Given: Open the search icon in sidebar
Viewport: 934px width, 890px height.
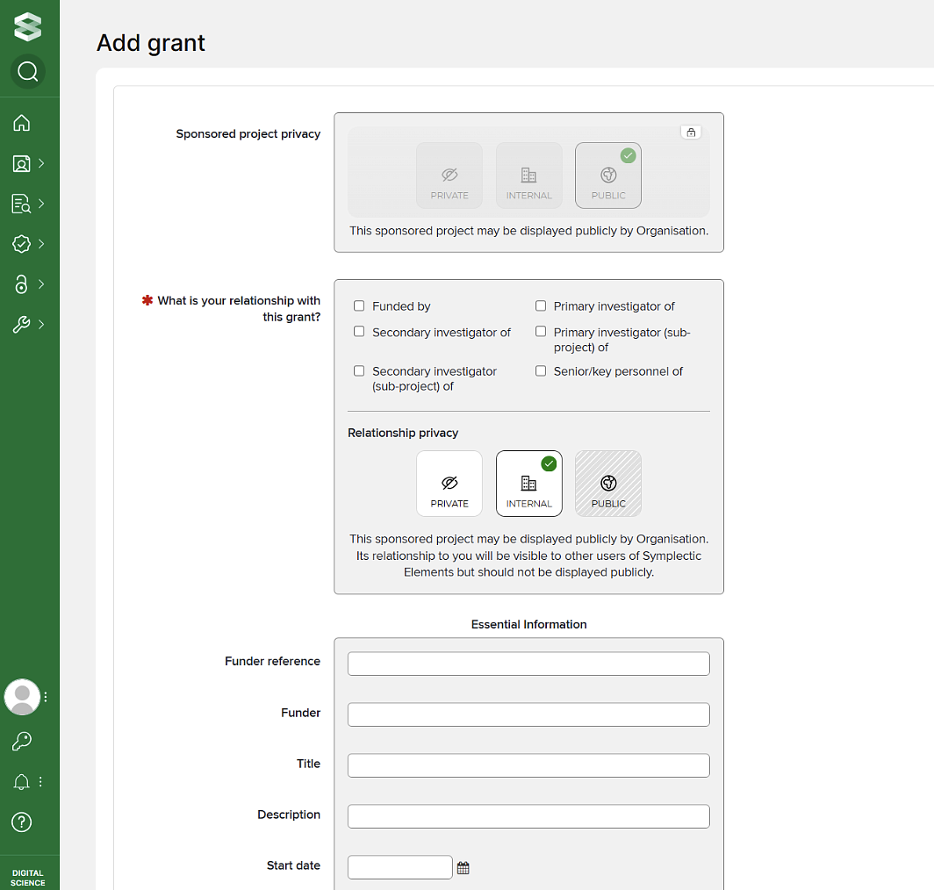Looking at the screenshot, I should pyautogui.click(x=28, y=71).
